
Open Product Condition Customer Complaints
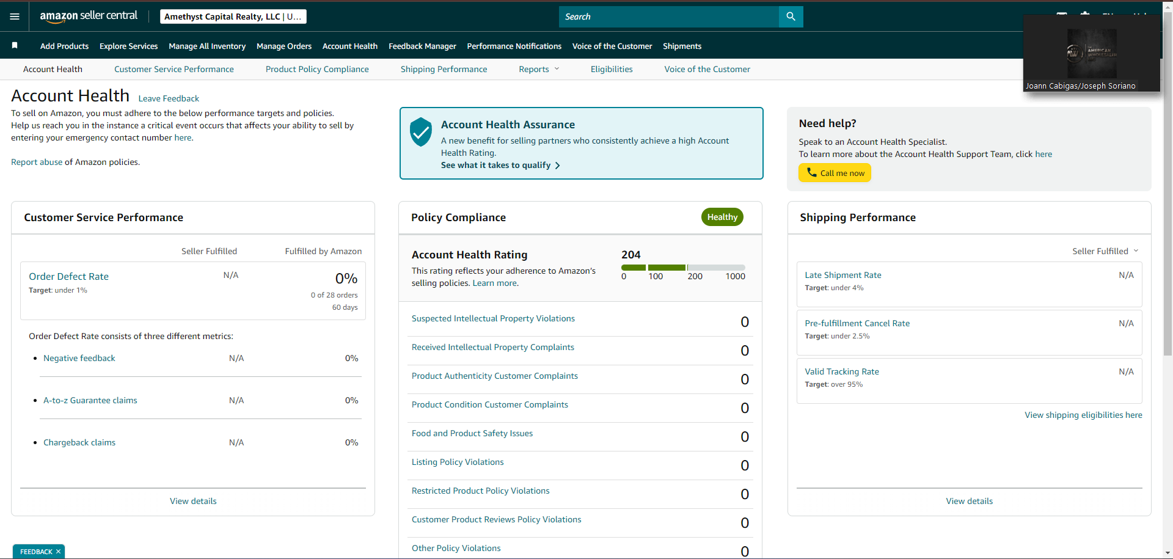point(489,404)
